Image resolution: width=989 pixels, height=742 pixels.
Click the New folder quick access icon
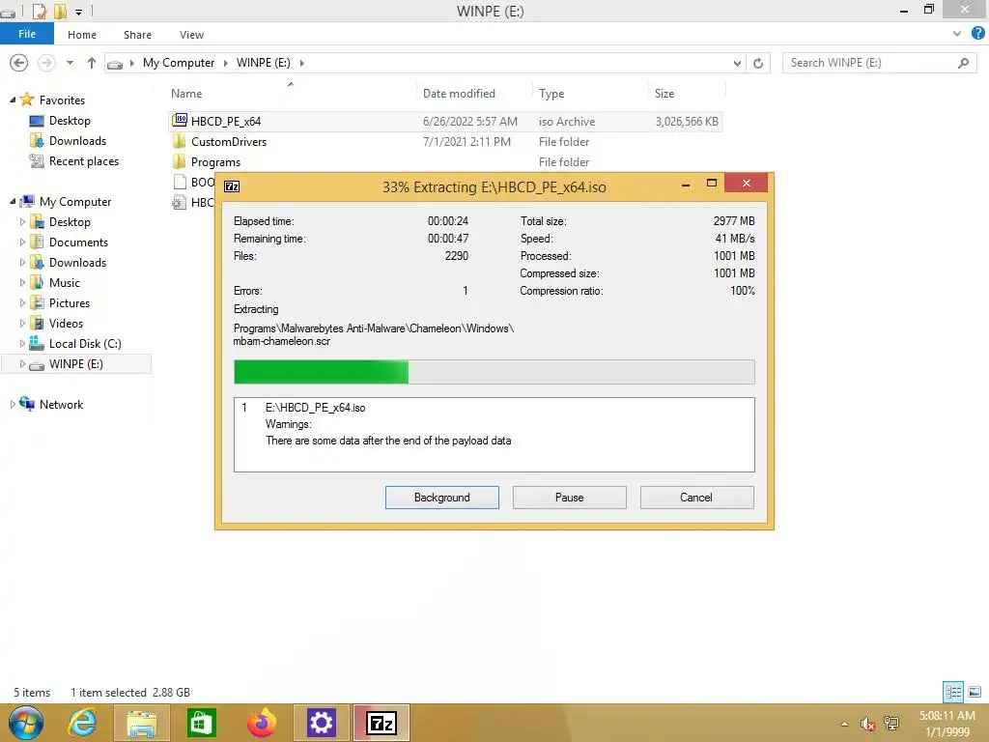pyautogui.click(x=60, y=11)
